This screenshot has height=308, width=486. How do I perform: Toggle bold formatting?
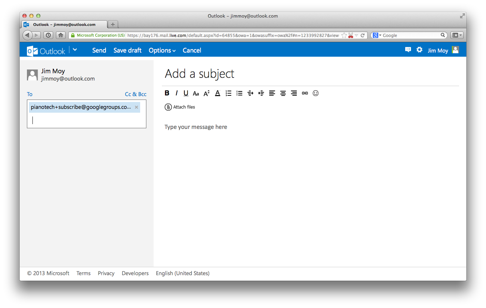tap(167, 93)
